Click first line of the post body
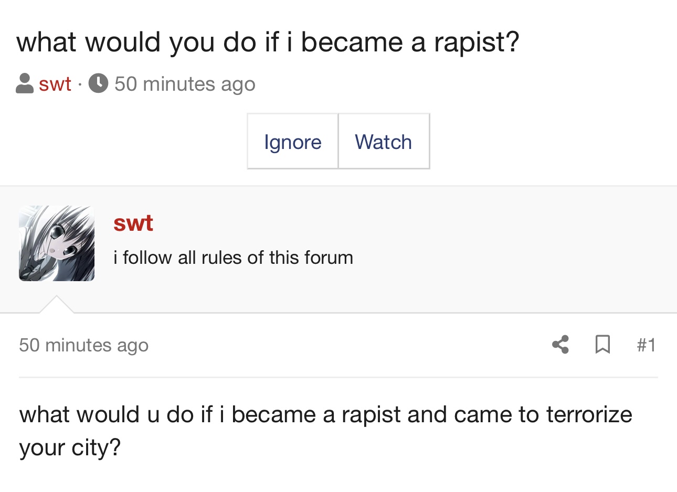 tap(325, 414)
